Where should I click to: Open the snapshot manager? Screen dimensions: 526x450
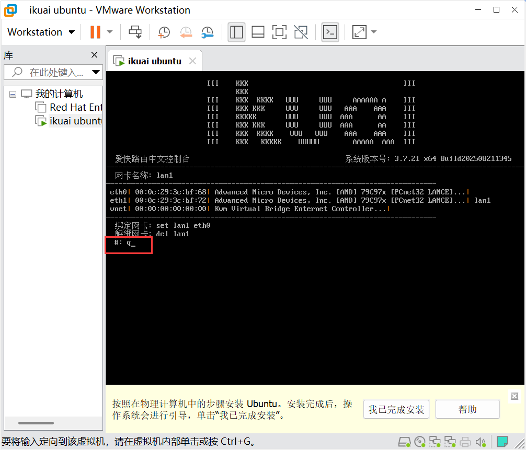pos(208,32)
